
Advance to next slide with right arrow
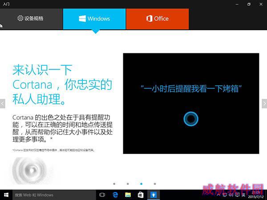(264, 104)
